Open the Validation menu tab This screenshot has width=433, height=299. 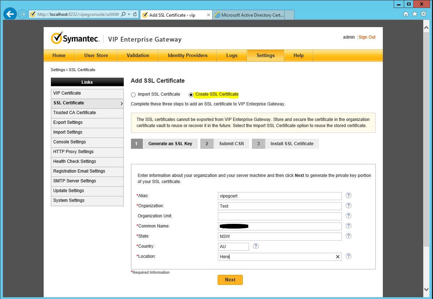pyautogui.click(x=138, y=56)
